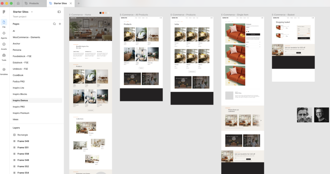Select the Frame 552 layer name

coord(23,166)
